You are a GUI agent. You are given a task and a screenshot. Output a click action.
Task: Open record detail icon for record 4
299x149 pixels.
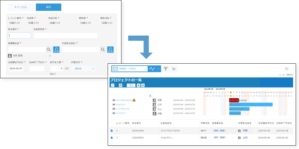pos(112,131)
